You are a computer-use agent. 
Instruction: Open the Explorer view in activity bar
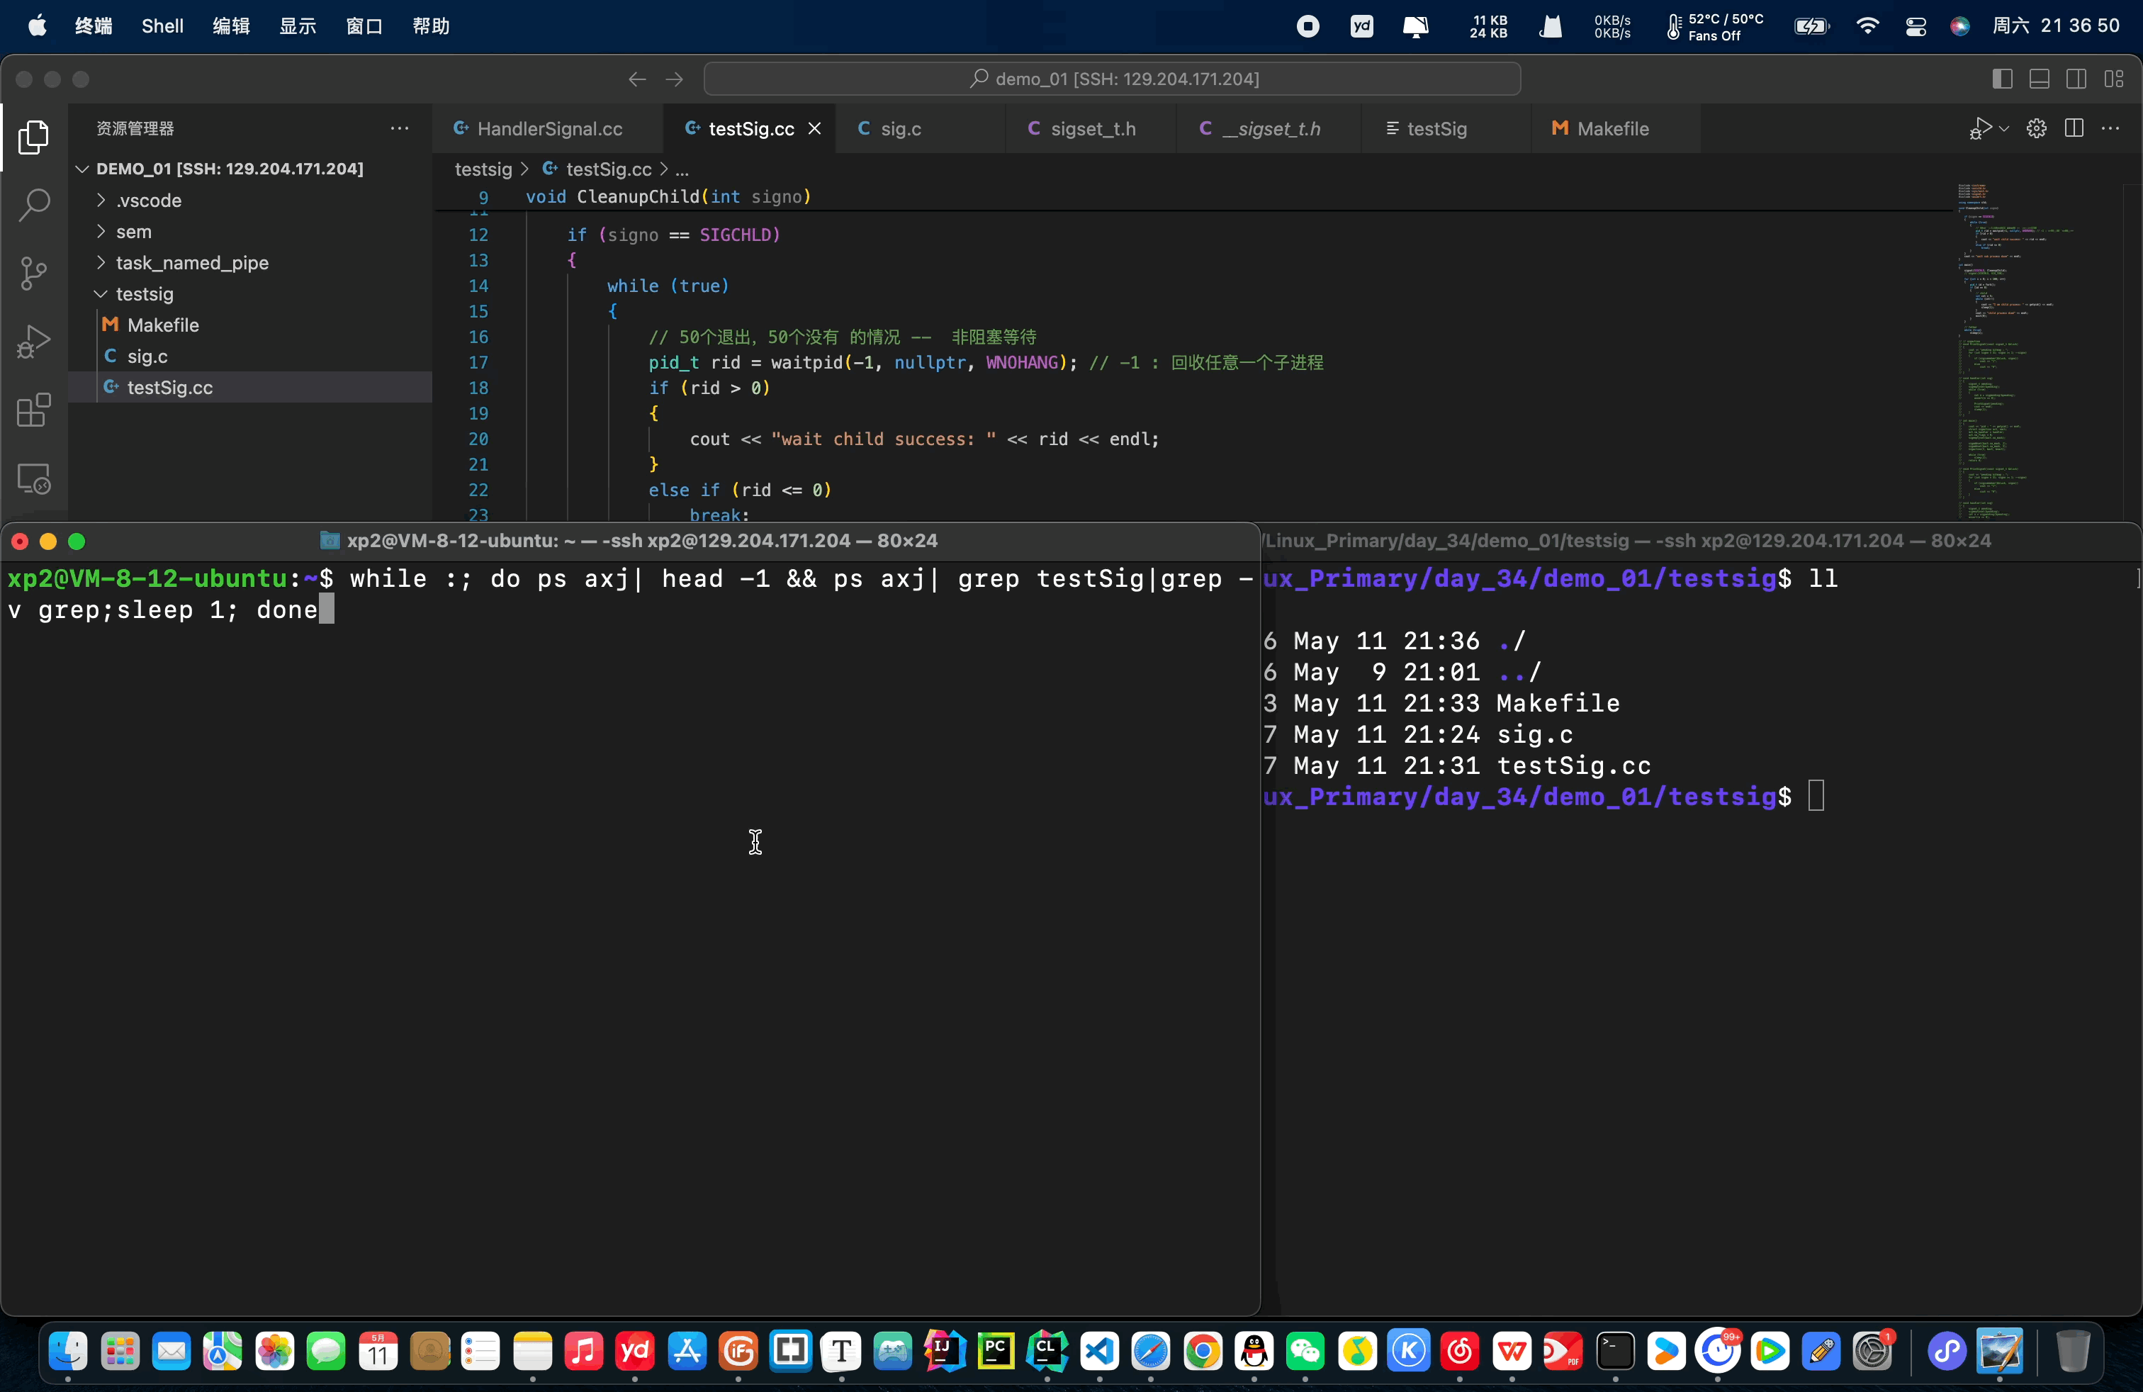pos(33,137)
